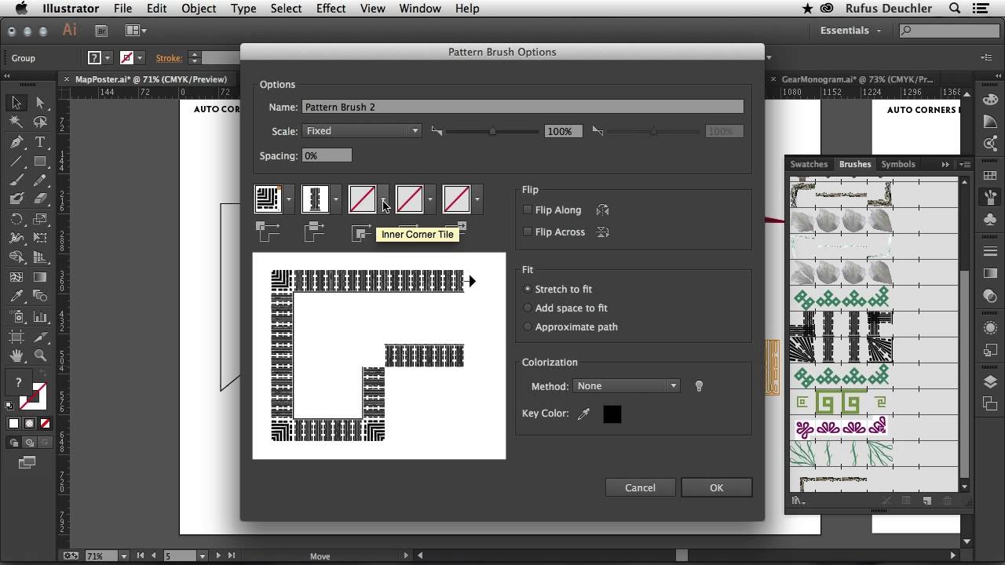Open the End Tile dropdown arrow
The height and width of the screenshot is (565, 1005).
point(477,199)
